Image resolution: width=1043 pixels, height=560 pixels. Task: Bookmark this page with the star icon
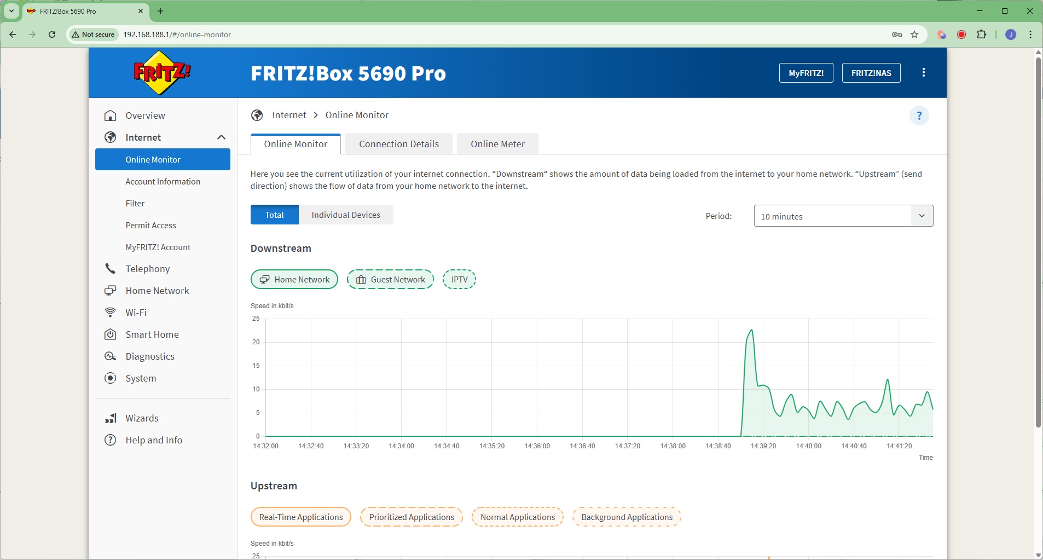point(914,34)
